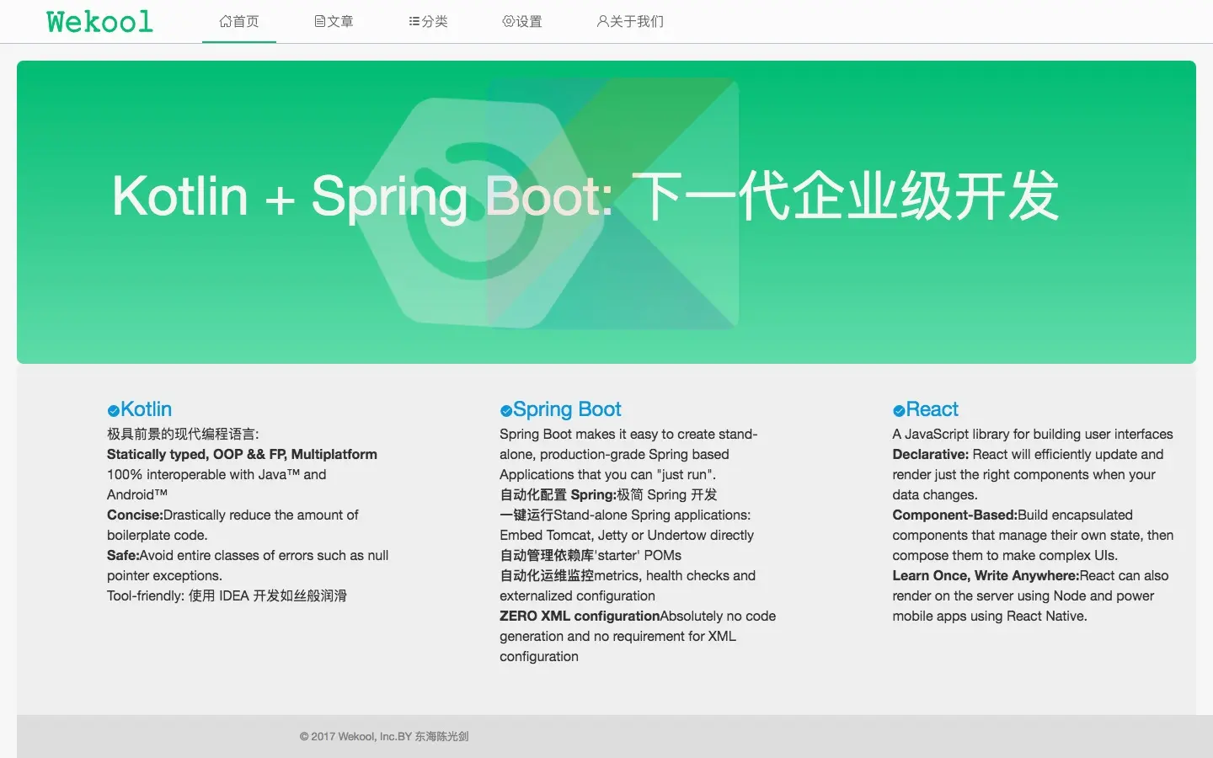Screen dimensions: 1213x758
Task: Click "自动管理依赖库'starter' POMs" line
Action: coord(590,556)
